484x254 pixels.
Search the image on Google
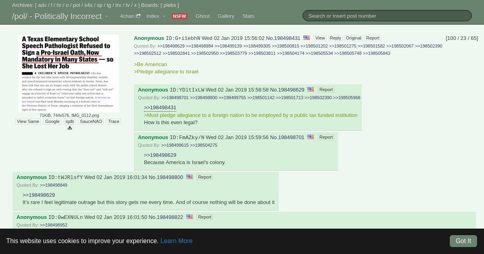(52, 121)
